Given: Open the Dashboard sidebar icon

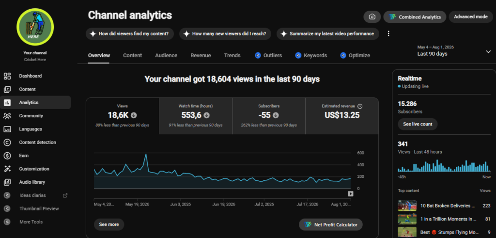Looking at the screenshot, I should pos(7,76).
